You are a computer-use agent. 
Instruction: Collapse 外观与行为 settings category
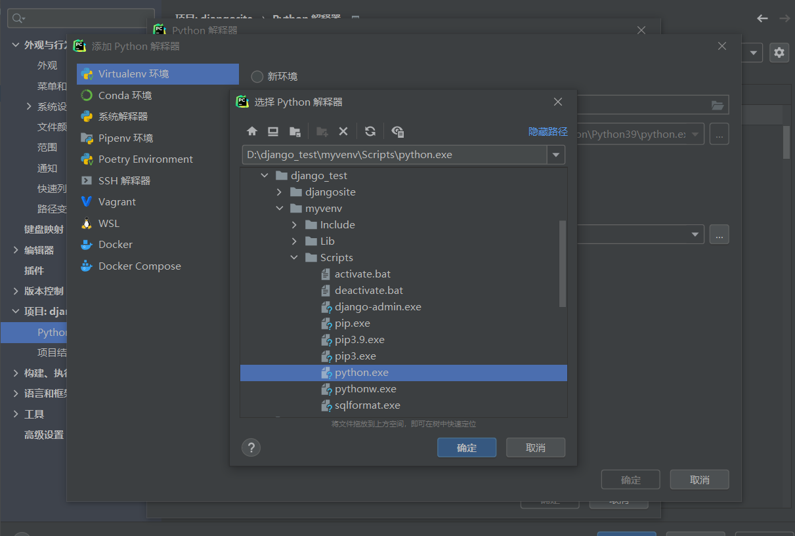(16, 45)
